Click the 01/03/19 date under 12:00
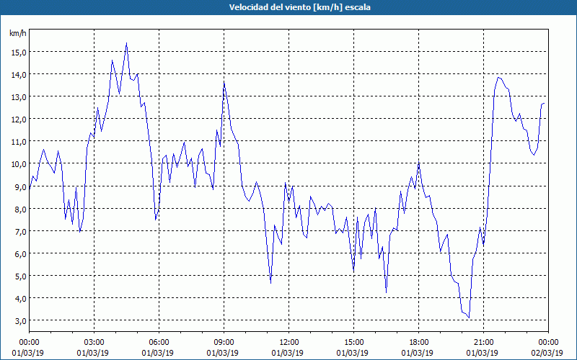 (287, 353)
